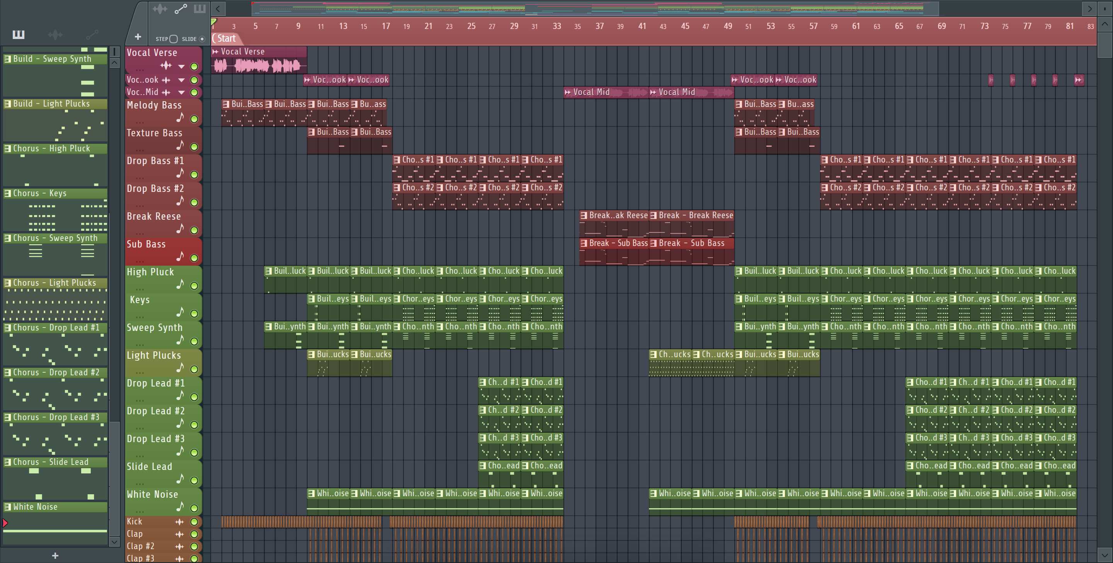This screenshot has height=563, width=1113.
Task: Open Vocal Verse track dropdown arrow
Action: pos(182,66)
